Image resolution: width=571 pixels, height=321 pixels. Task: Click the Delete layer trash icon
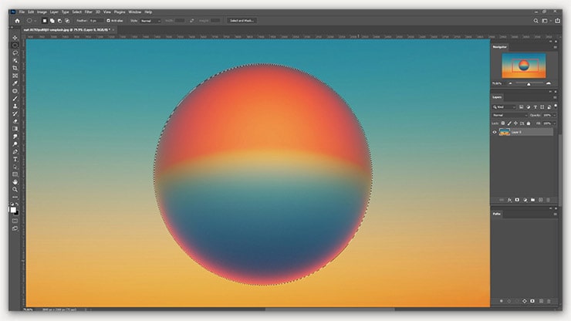point(549,200)
